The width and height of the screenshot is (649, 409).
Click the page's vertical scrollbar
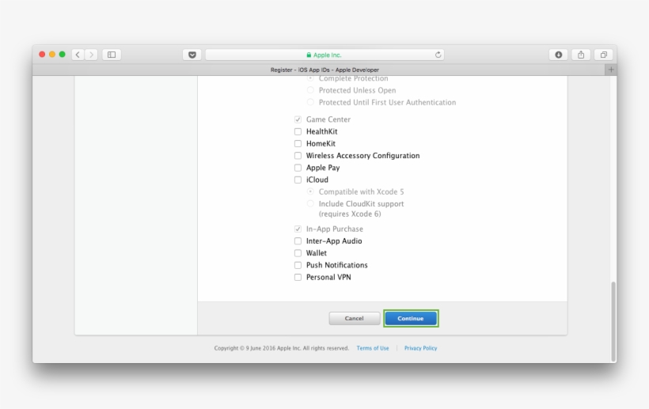612,316
